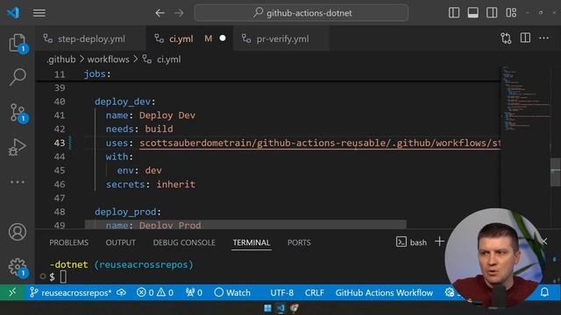Open the Source Control view
This screenshot has width=561, height=315.
point(18,113)
